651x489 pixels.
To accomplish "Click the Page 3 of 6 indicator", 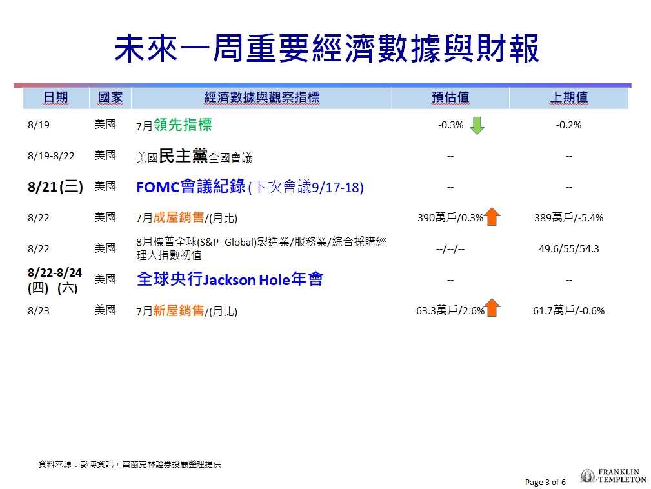I will (x=545, y=483).
